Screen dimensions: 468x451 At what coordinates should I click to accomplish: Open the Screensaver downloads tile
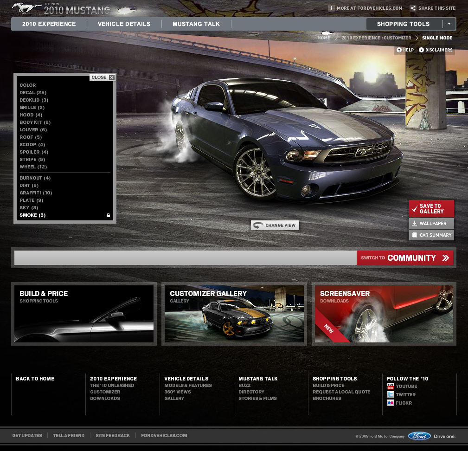coord(384,314)
